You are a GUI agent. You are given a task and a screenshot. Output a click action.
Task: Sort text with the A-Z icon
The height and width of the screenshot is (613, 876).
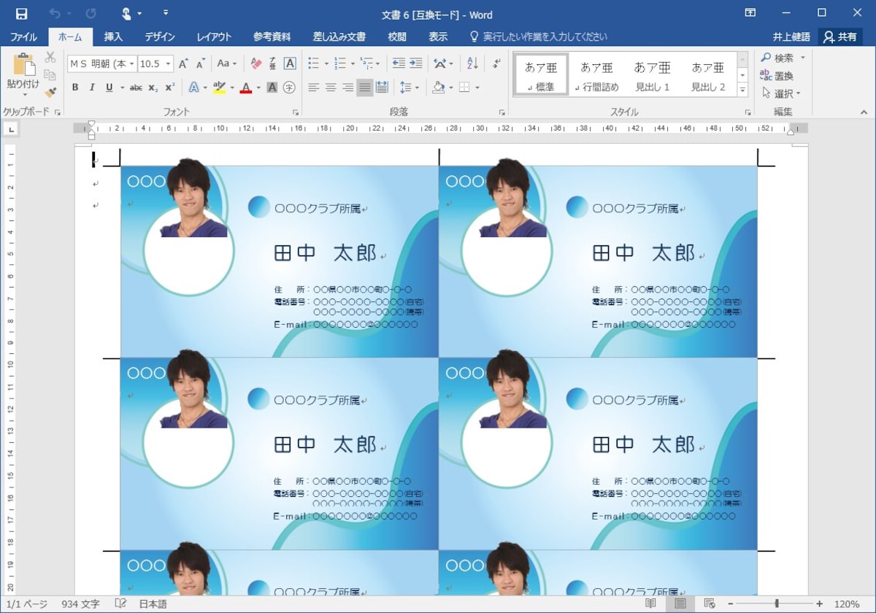point(472,64)
